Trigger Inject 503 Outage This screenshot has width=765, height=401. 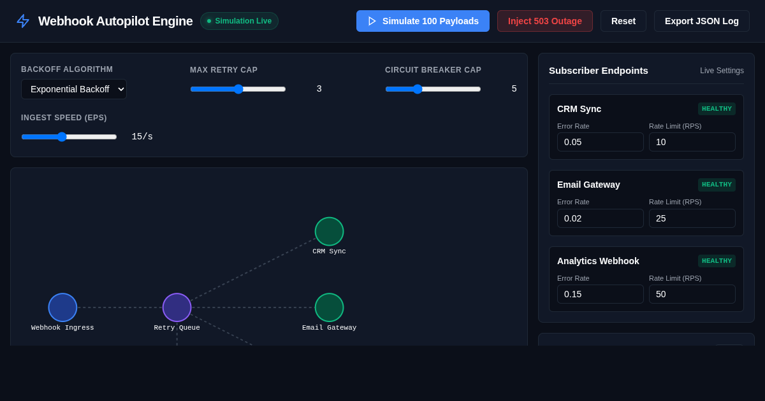tap(545, 21)
